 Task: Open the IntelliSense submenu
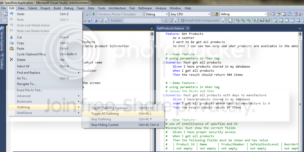[45, 113]
